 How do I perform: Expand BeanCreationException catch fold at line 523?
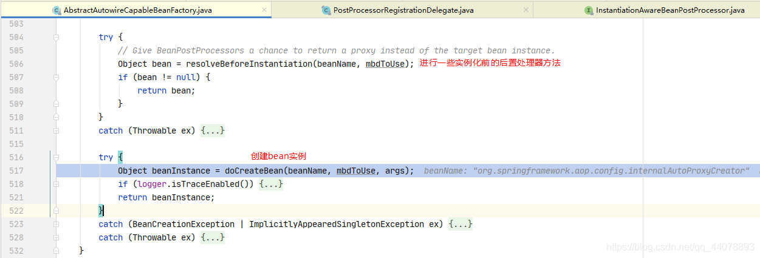(56, 224)
